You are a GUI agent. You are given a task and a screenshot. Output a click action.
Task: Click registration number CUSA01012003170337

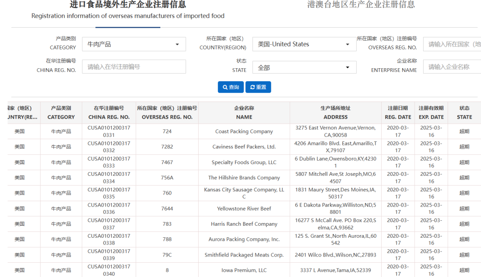click(x=109, y=224)
